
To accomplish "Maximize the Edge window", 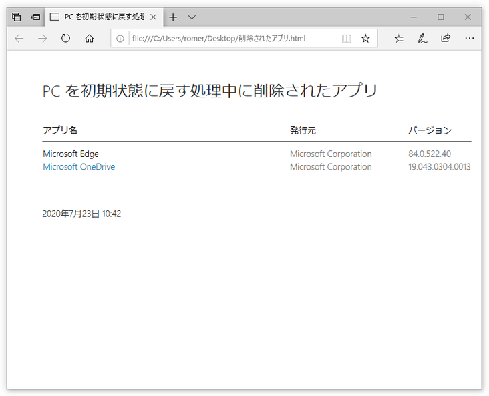I will (441, 17).
